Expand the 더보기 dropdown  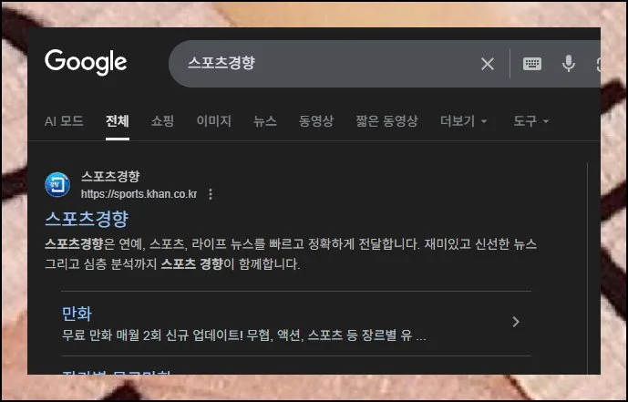463,121
